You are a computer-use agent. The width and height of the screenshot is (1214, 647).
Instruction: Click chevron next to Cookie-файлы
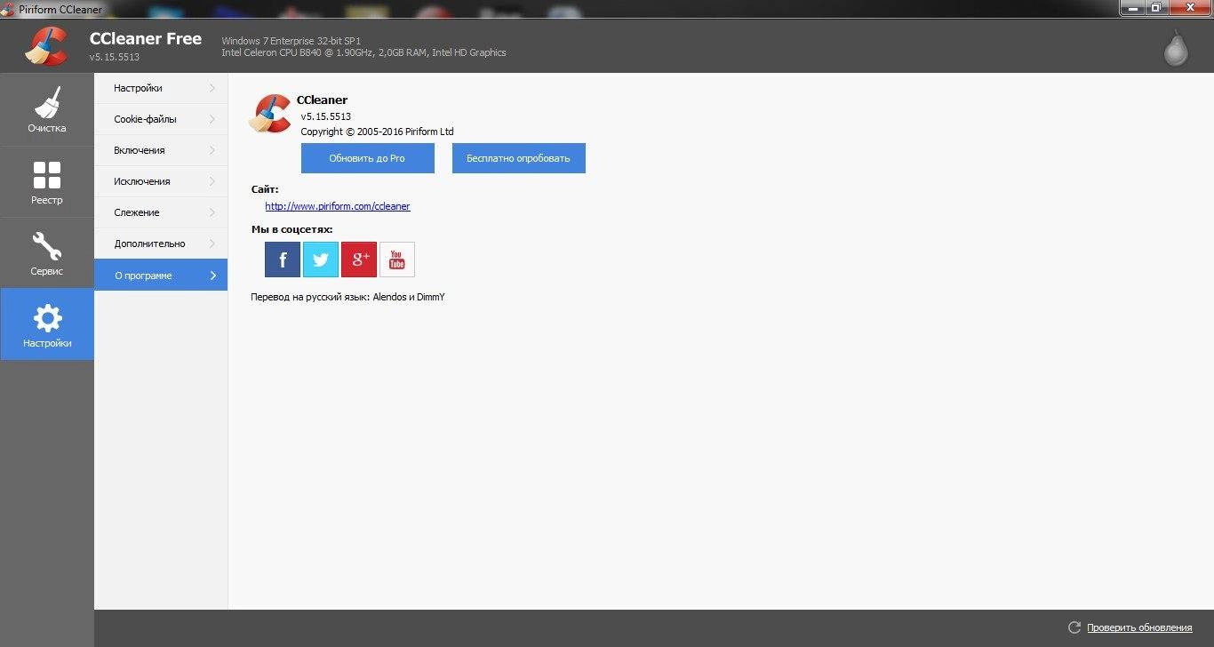(212, 119)
